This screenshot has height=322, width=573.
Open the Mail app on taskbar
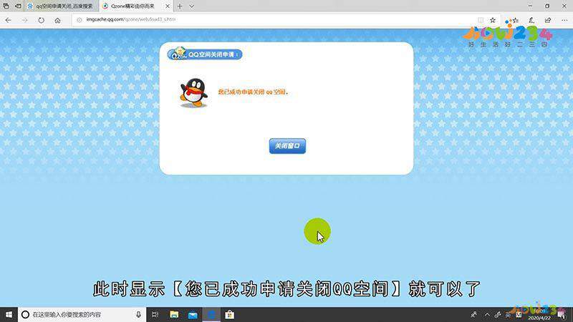pos(193,314)
